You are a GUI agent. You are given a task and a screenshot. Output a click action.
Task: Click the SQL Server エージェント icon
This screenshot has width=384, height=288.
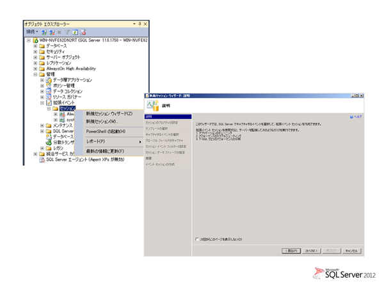42,159
